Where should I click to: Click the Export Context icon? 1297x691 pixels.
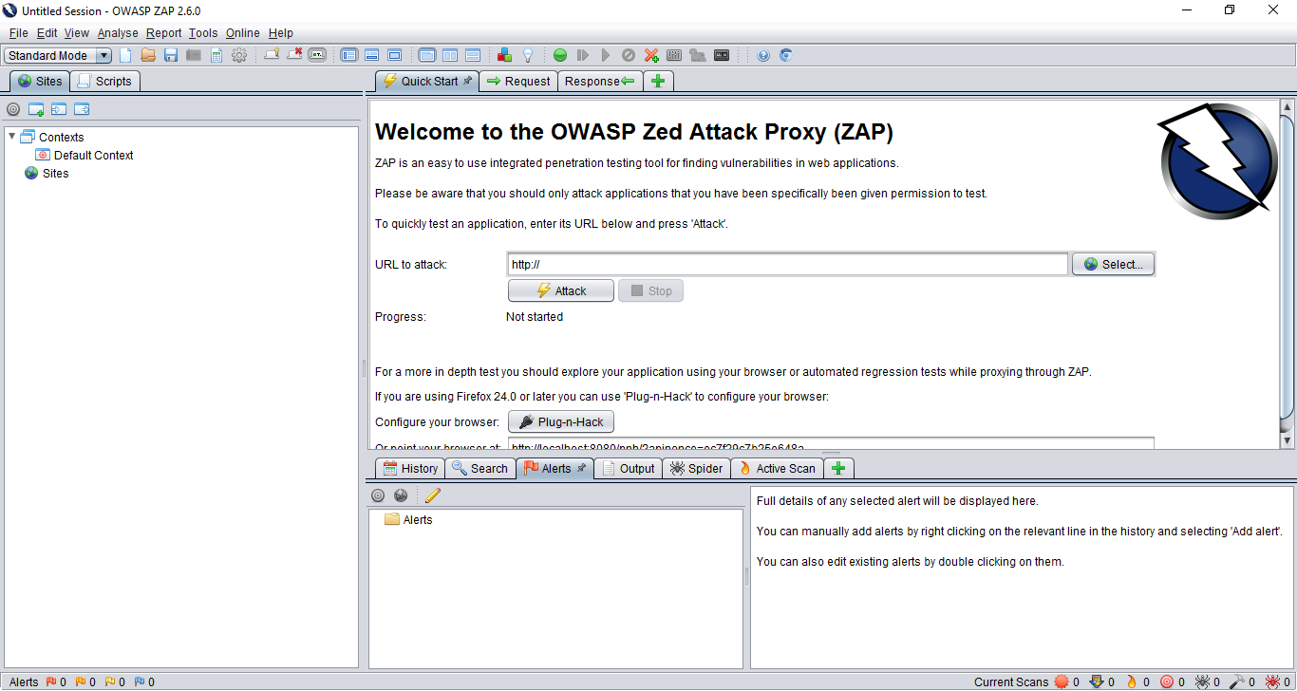click(82, 109)
